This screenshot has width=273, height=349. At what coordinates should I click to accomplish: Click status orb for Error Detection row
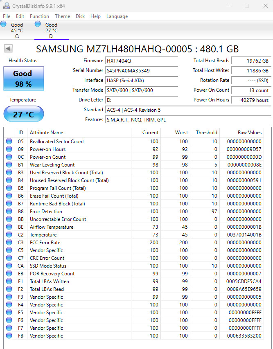[x=9, y=212]
